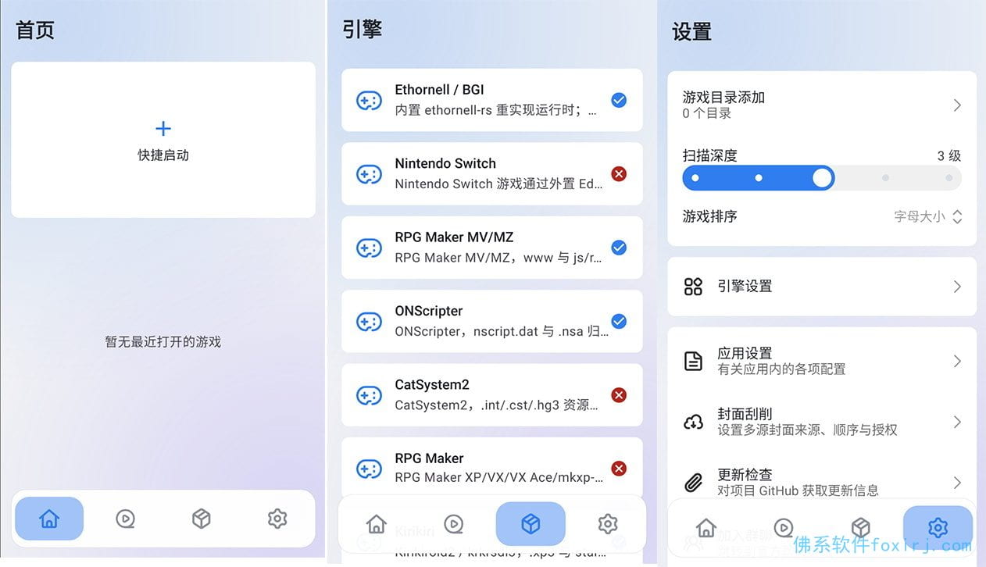986x567 pixels.
Task: Click gamepad icon of Ethornell / BGI
Action: [369, 101]
